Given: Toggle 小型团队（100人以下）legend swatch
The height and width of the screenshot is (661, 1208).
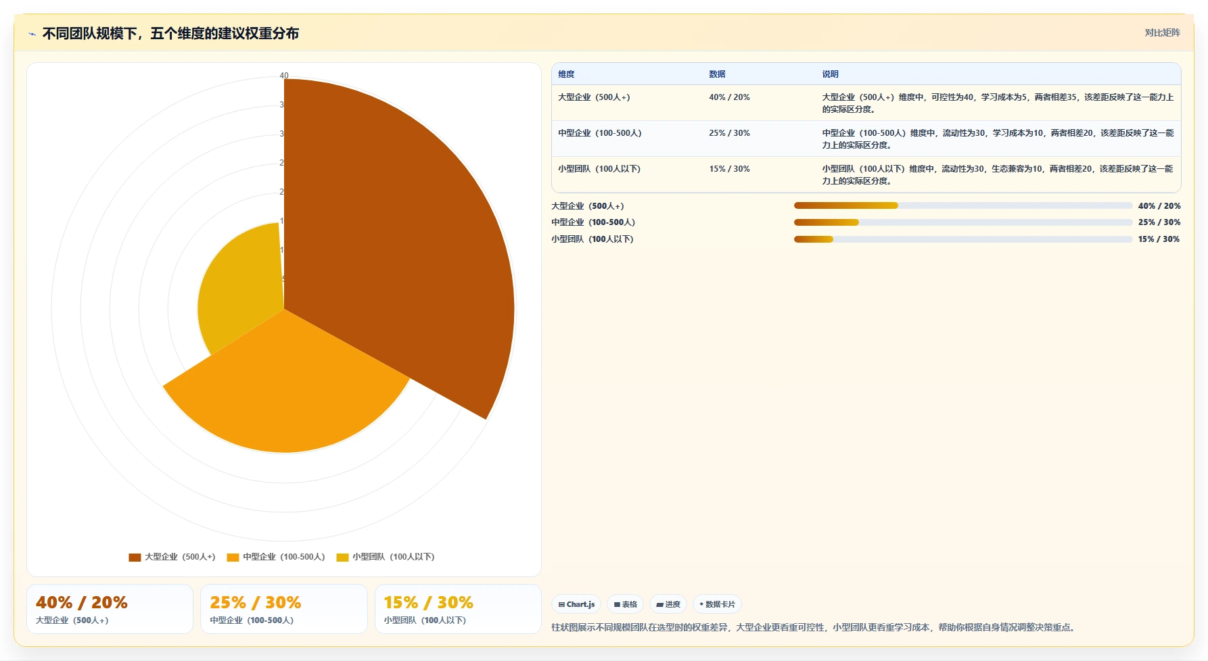Looking at the screenshot, I should (x=342, y=558).
